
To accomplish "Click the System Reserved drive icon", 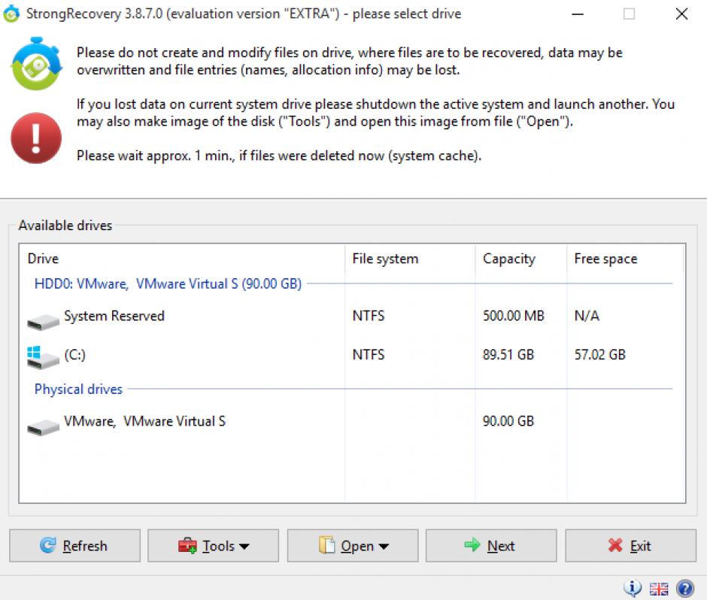I will point(44,322).
